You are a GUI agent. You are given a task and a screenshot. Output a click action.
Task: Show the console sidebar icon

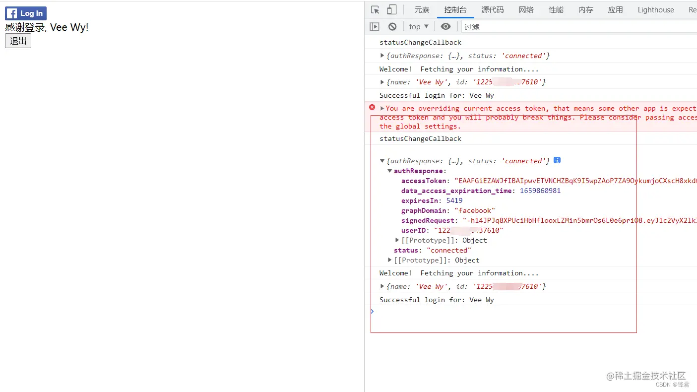click(375, 27)
